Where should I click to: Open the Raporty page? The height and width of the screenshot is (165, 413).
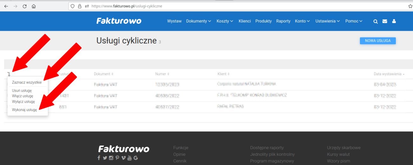(x=283, y=21)
